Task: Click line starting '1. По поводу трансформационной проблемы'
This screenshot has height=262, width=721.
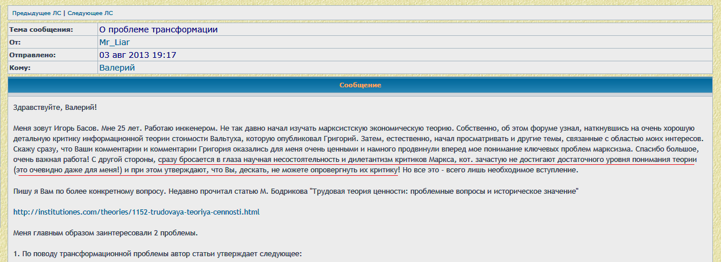Action: (x=158, y=254)
